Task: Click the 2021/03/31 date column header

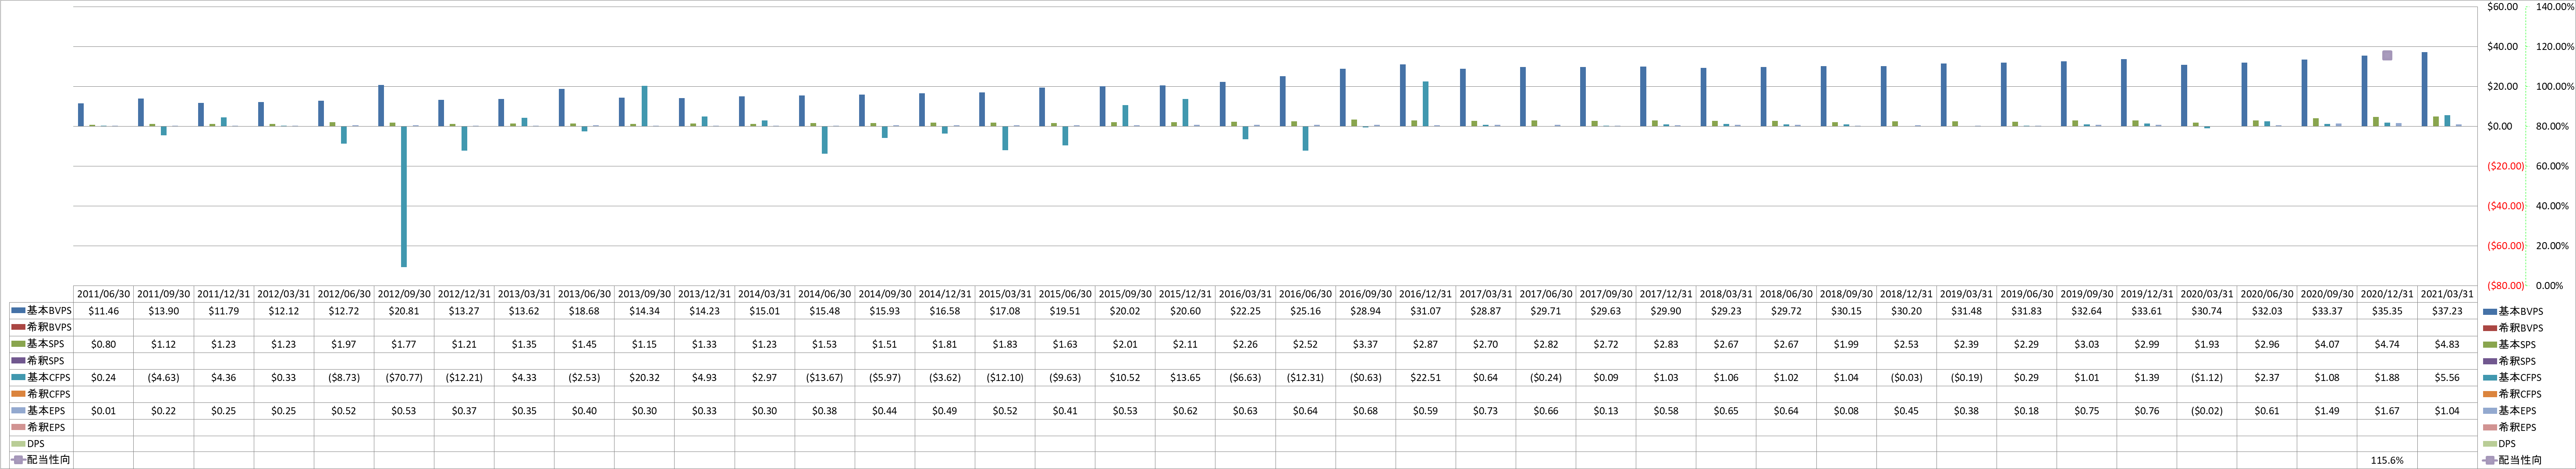Action: tap(2447, 294)
